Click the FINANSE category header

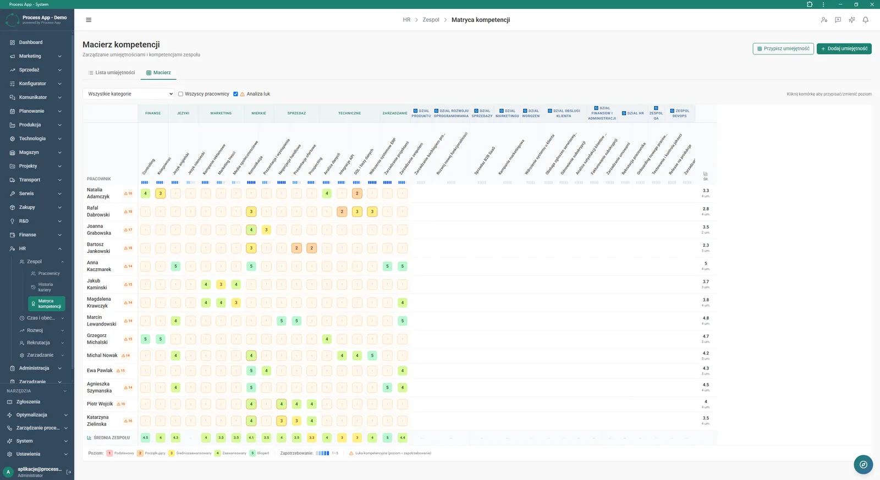point(153,113)
